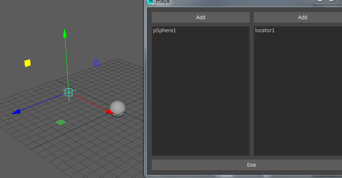The height and width of the screenshot is (178, 342).
Task: Select the gray sphere in the viewport
Action: (x=117, y=109)
